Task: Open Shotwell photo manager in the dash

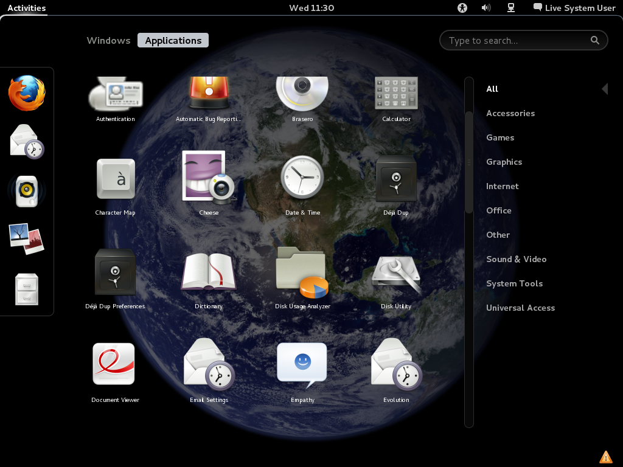Action: [27, 239]
